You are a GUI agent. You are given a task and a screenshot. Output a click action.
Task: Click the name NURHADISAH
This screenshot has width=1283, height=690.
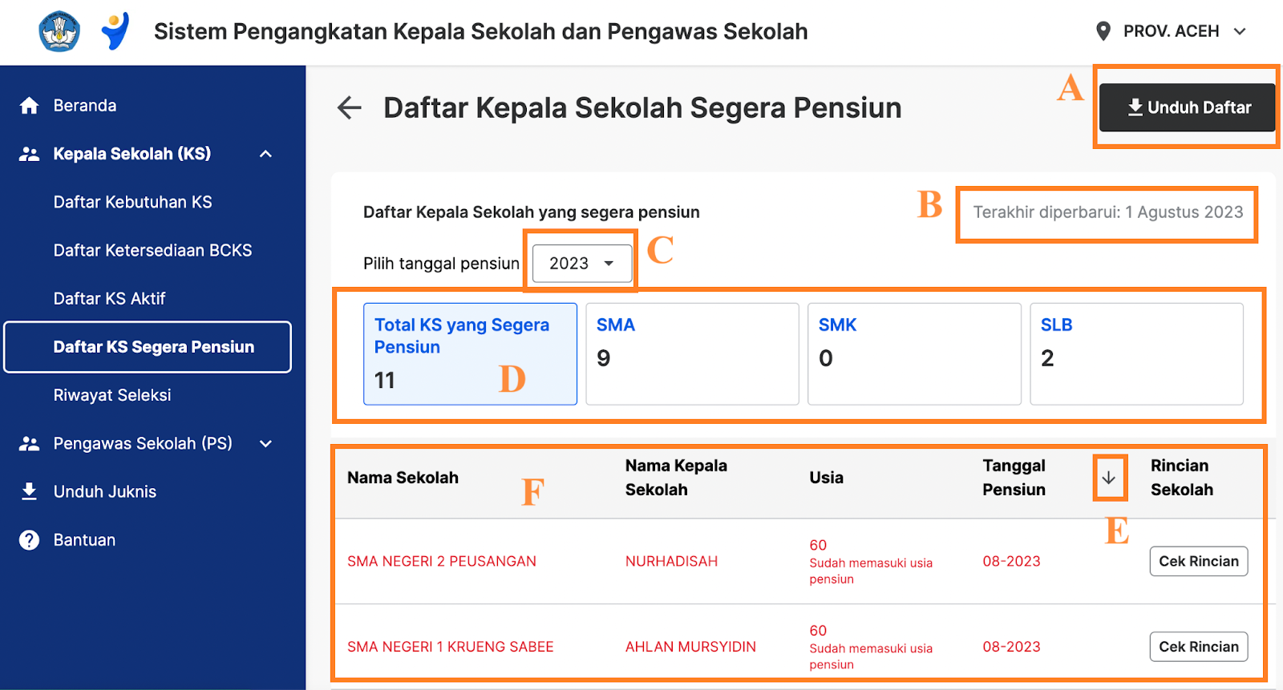point(671,561)
